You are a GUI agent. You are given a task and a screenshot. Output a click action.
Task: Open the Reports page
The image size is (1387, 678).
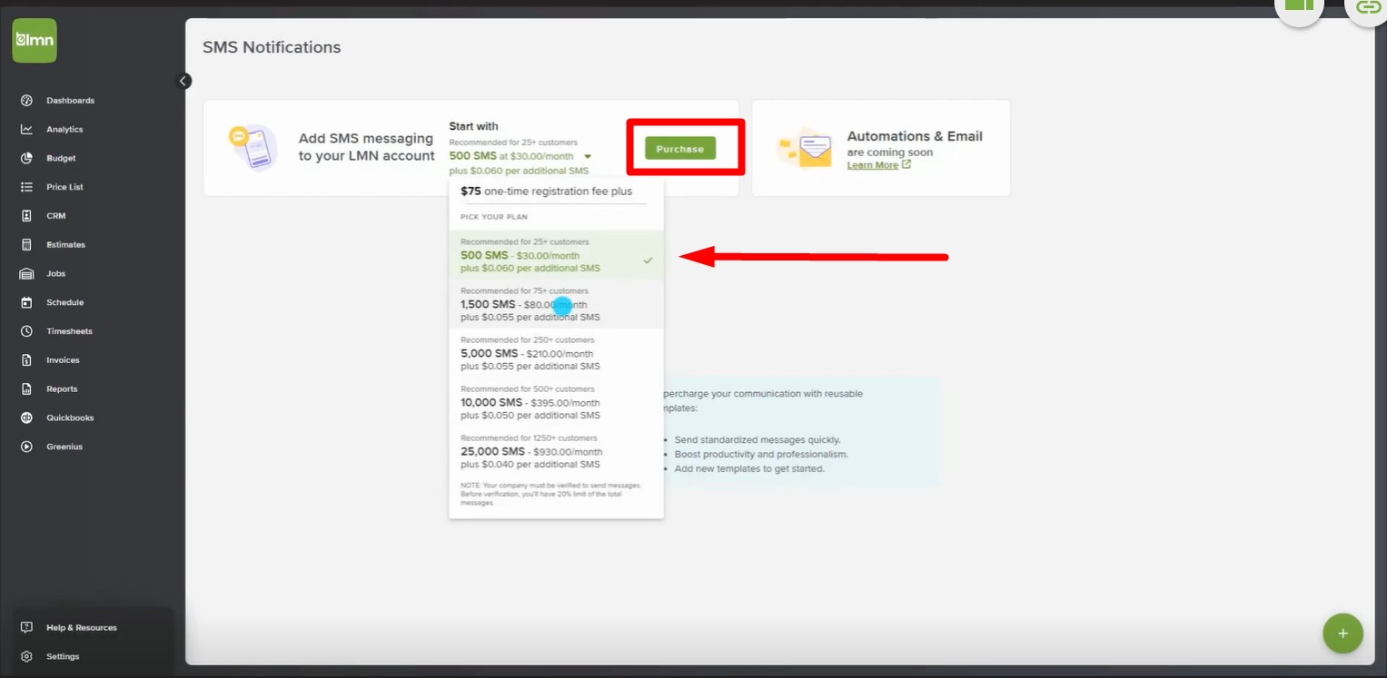62,389
